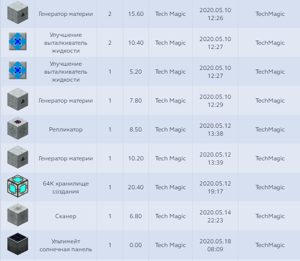Click the price 7.80 cell

coord(136,101)
